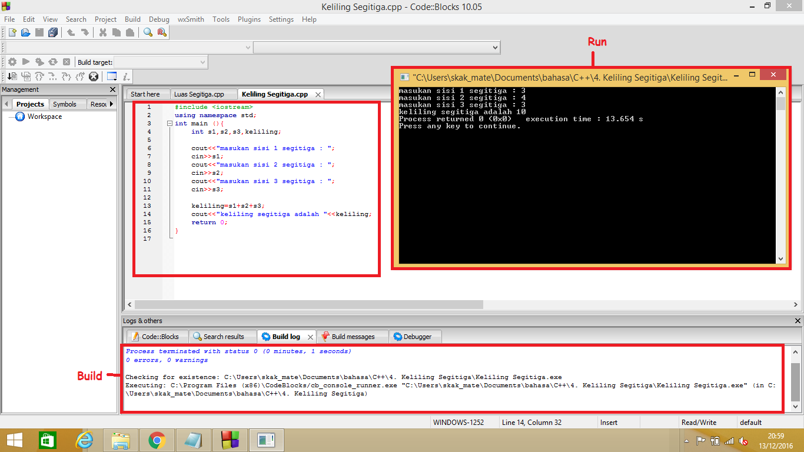This screenshot has height=452, width=804.
Task: Build the project with the gear icon
Action: [12, 62]
